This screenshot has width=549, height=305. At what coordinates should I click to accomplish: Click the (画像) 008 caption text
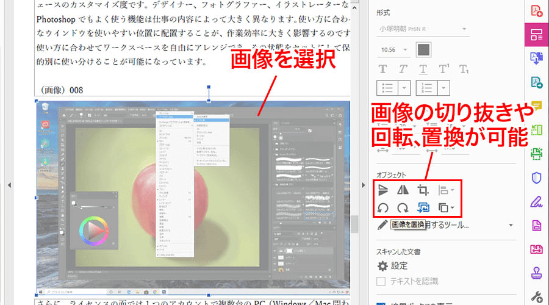click(x=62, y=90)
